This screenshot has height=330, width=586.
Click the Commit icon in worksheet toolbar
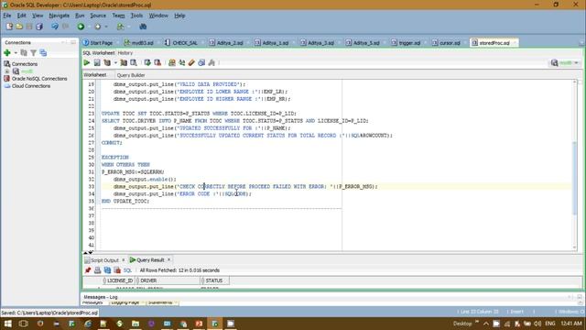tap(147, 63)
